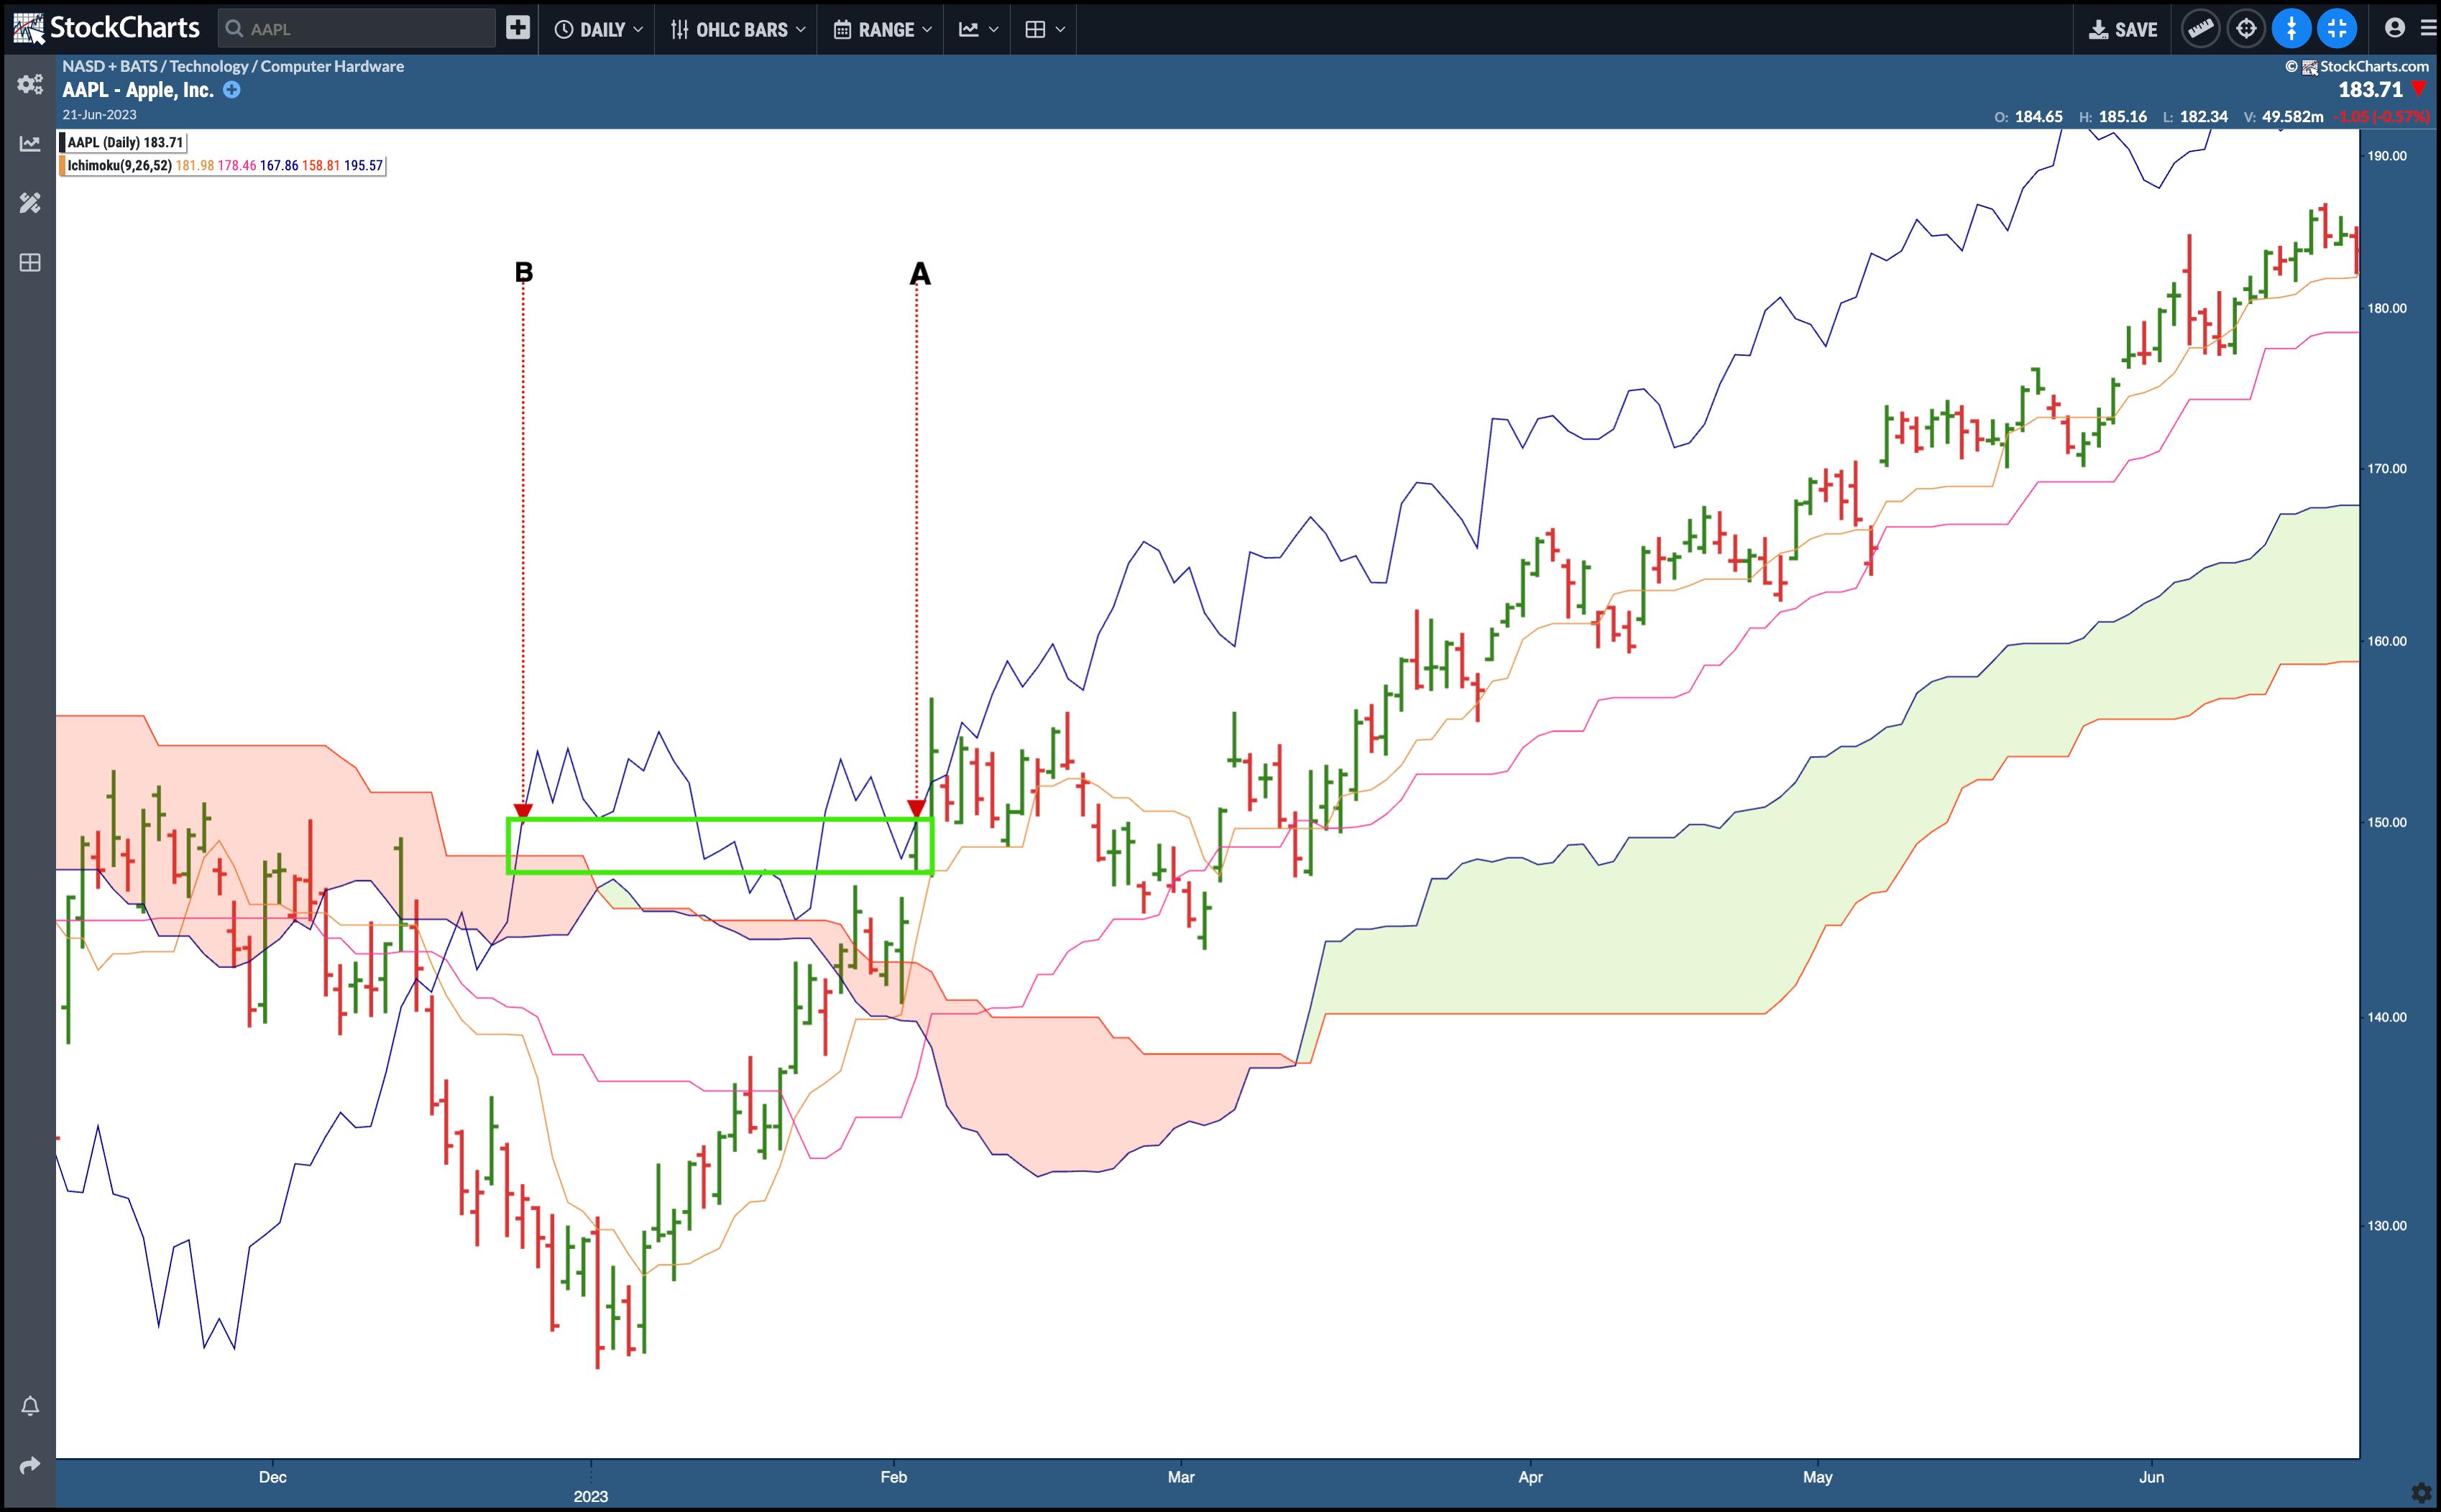Toggle the crosshair inspect tool
Screen dimensions: 2441x1512
(2246, 29)
